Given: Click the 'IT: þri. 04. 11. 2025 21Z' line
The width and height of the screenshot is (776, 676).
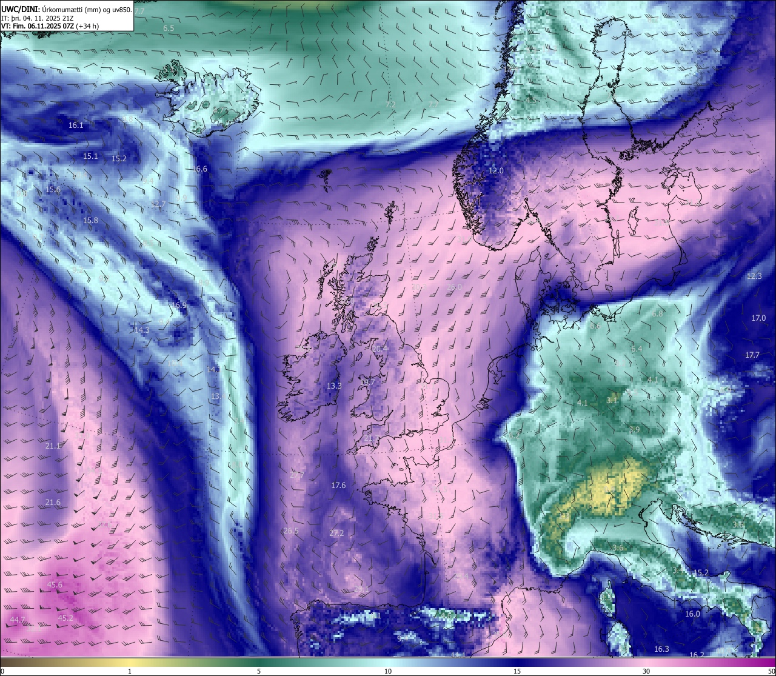Looking at the screenshot, I should click(38, 18).
